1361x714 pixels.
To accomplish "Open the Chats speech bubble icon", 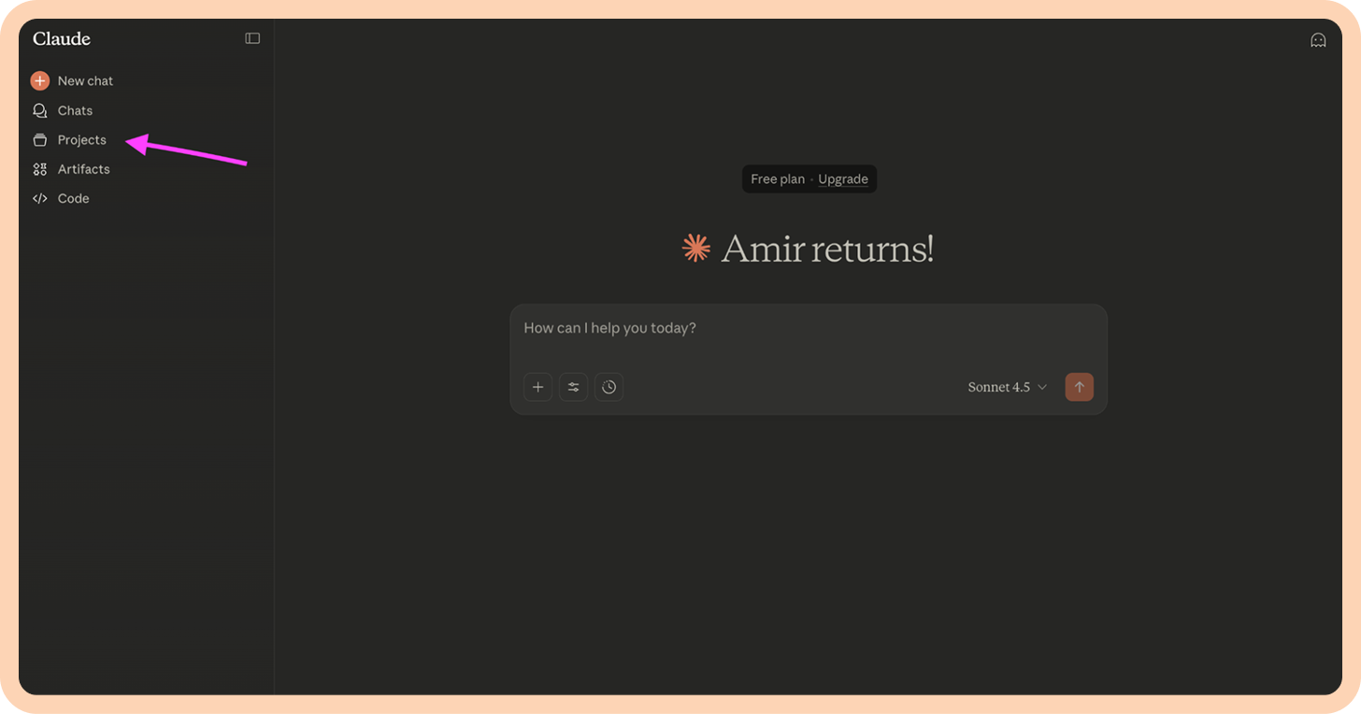I will point(39,110).
